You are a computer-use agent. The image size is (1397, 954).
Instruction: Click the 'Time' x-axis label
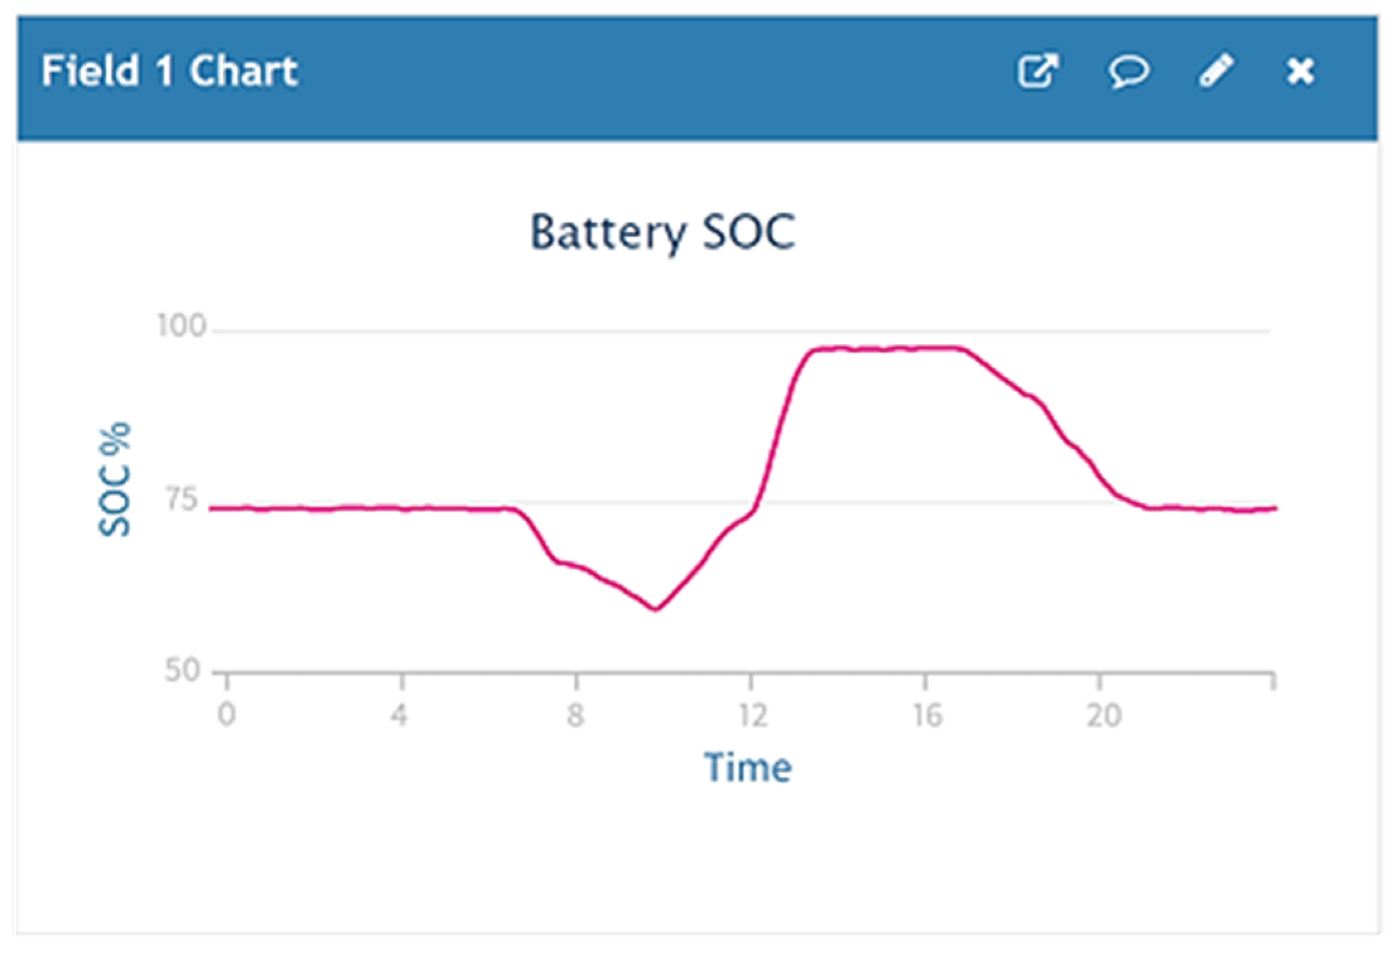[x=747, y=767]
